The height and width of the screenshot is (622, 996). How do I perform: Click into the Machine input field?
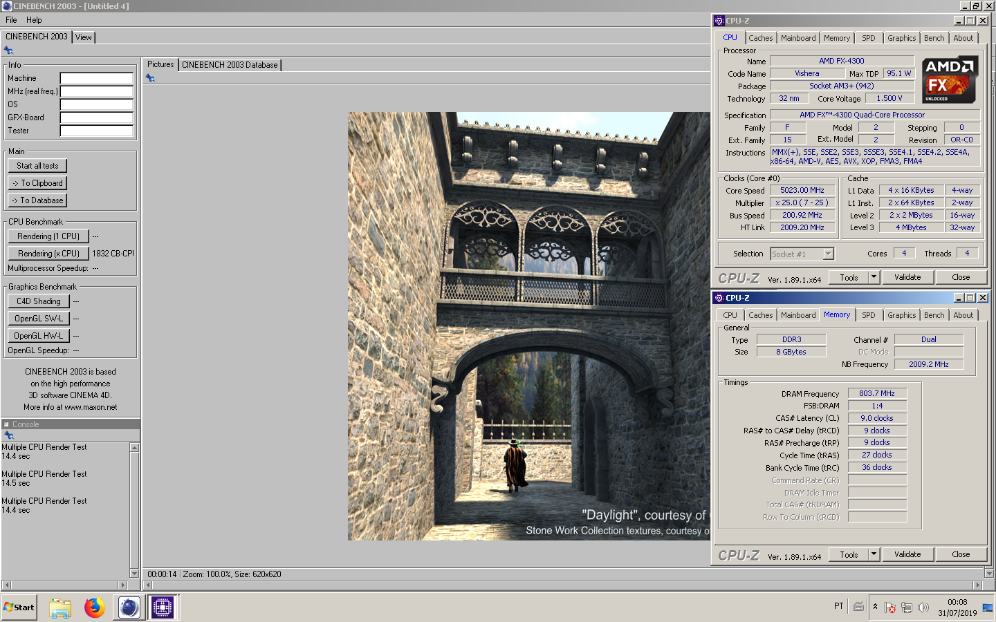(x=97, y=78)
